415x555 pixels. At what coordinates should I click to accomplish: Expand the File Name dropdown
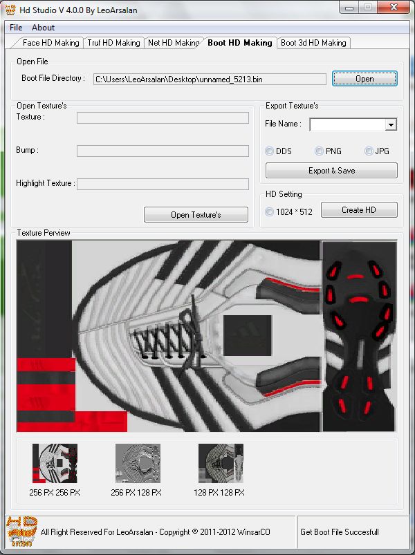click(x=391, y=125)
